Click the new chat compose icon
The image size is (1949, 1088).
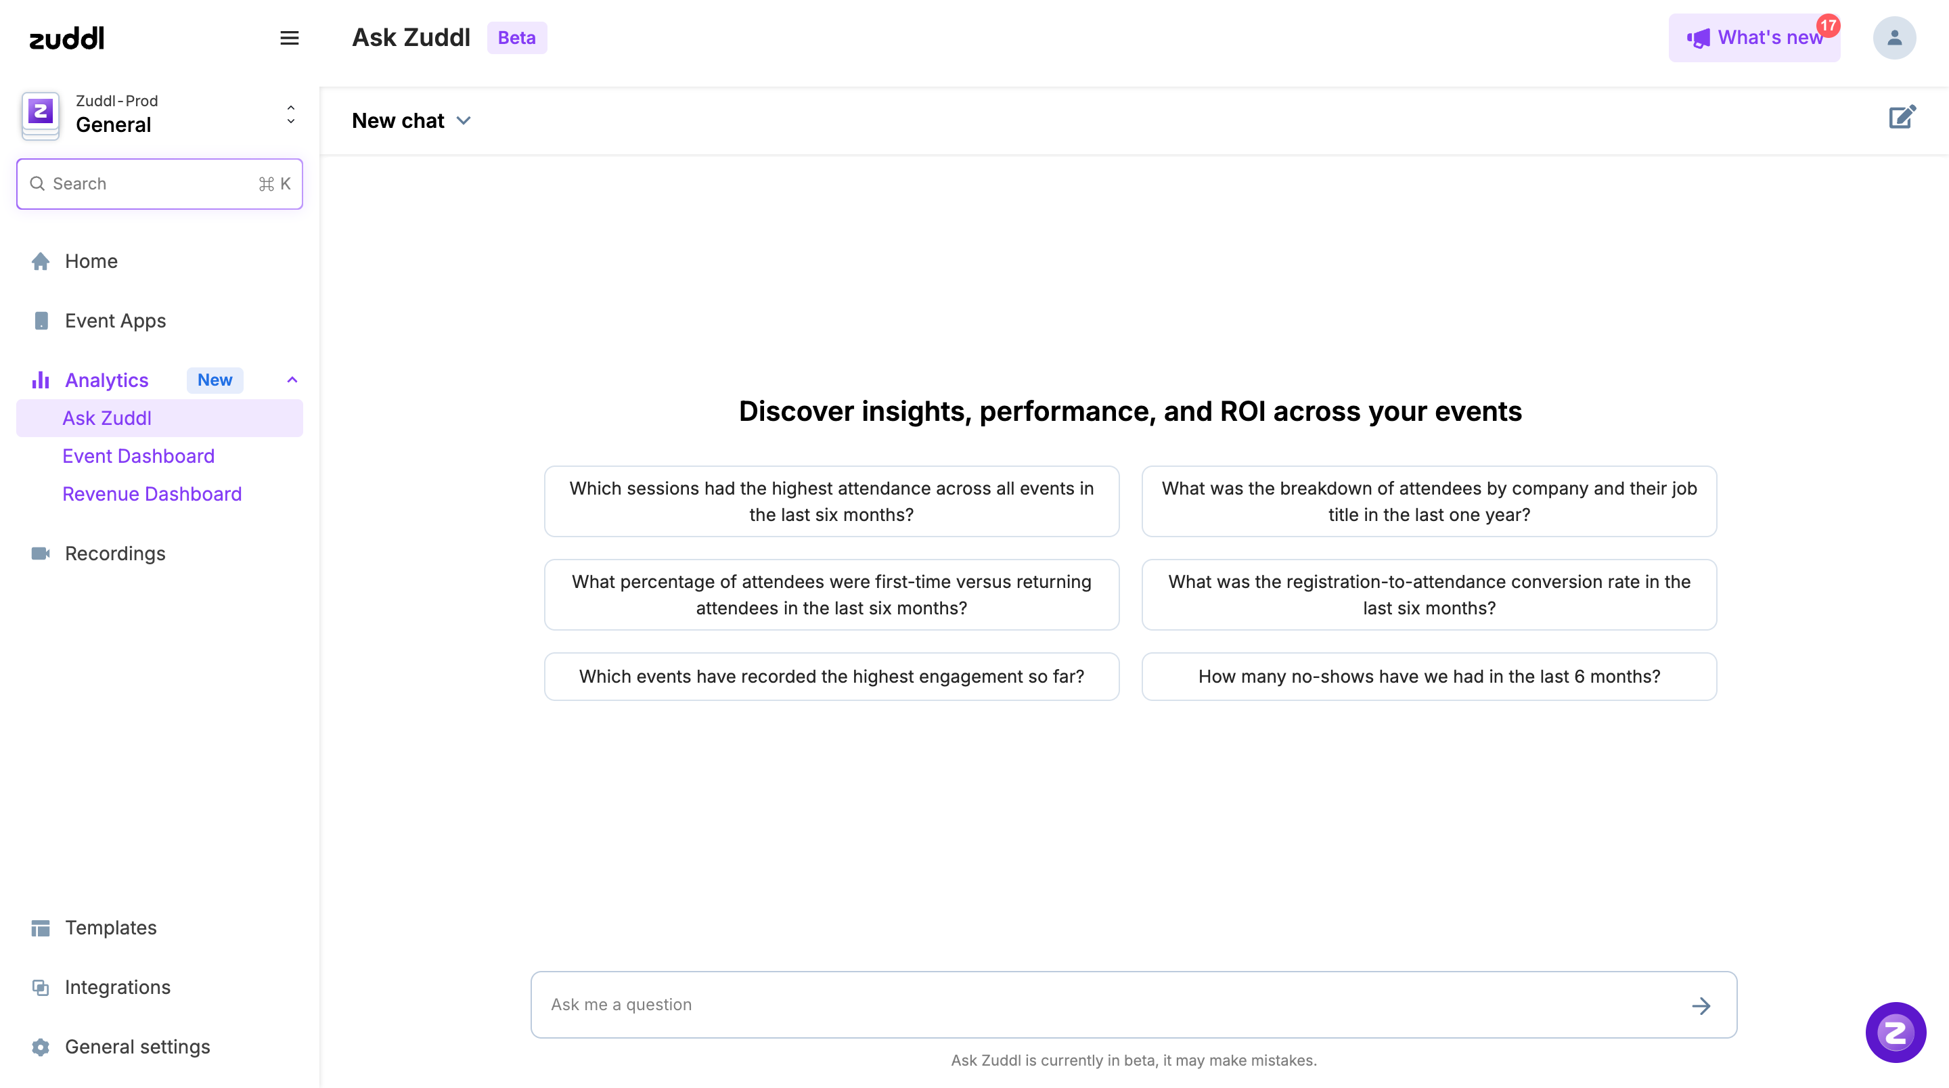tap(1902, 117)
